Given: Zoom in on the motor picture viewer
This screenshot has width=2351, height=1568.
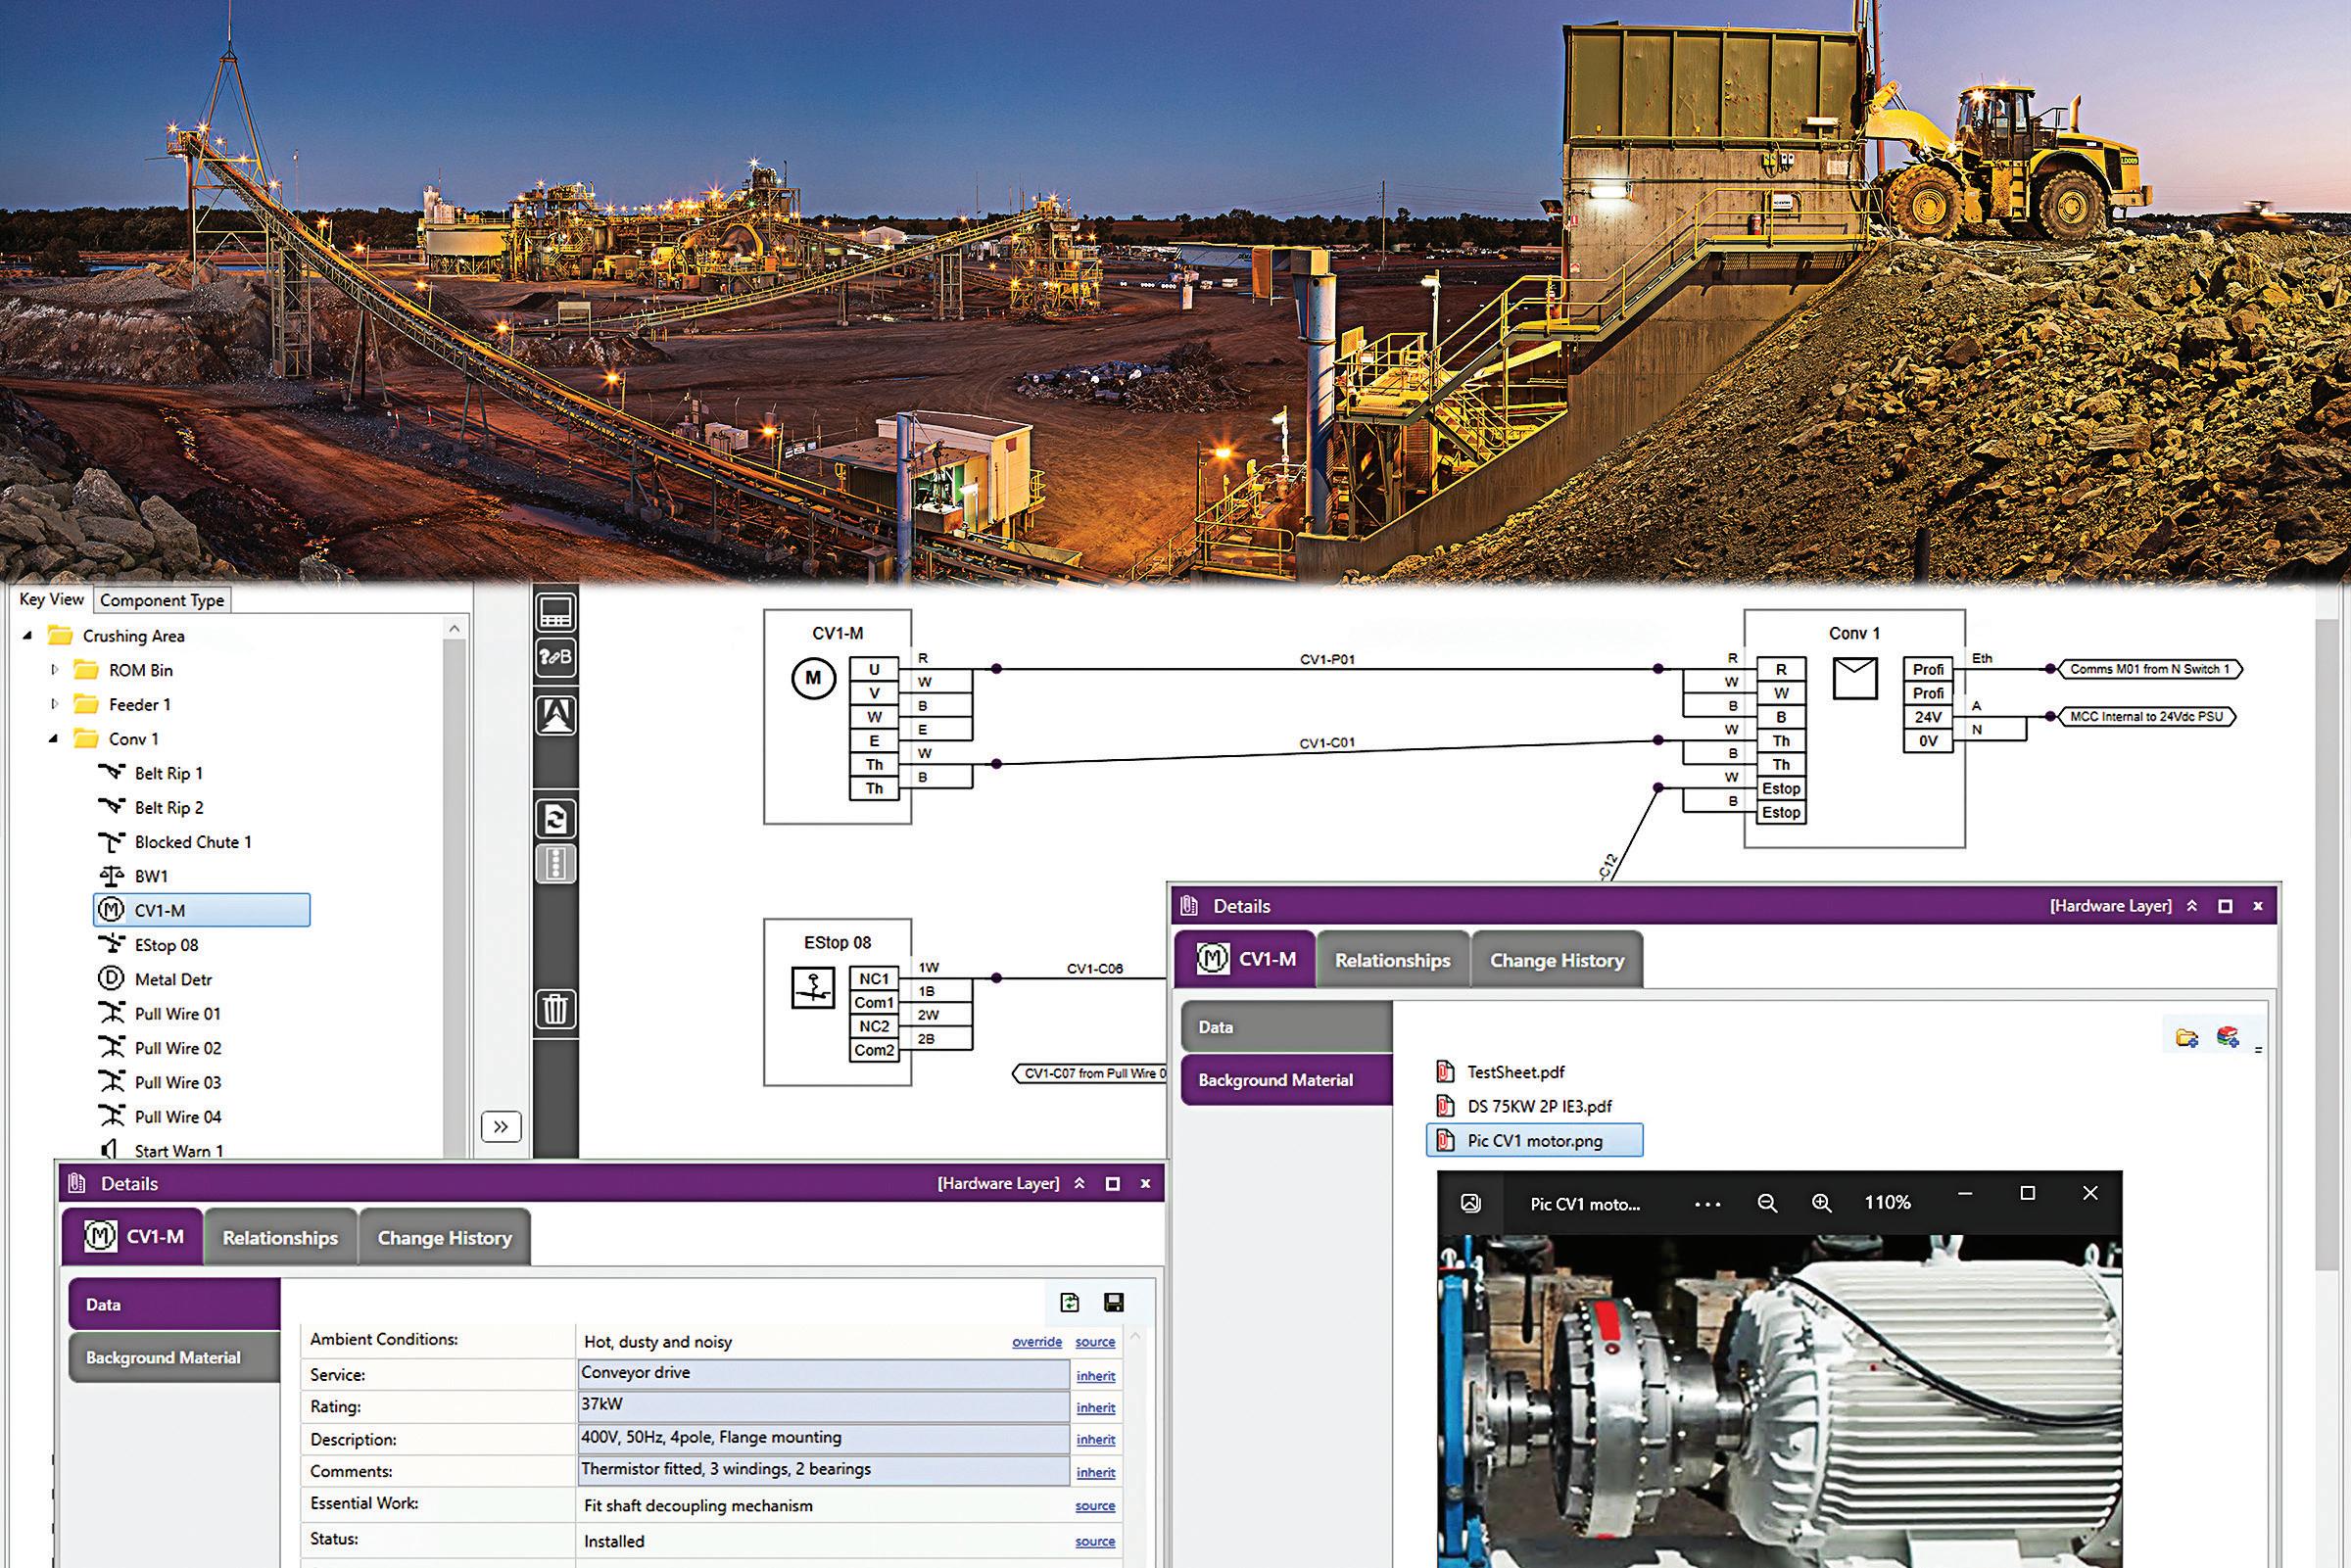Looking at the screenshot, I should coord(1821,1203).
